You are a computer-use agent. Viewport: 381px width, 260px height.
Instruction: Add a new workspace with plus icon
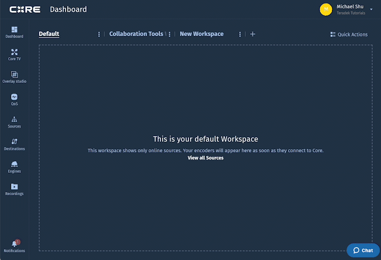click(253, 34)
